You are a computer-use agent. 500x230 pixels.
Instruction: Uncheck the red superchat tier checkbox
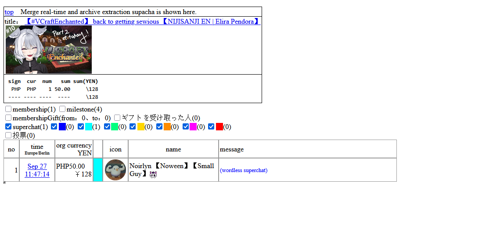click(x=211, y=127)
